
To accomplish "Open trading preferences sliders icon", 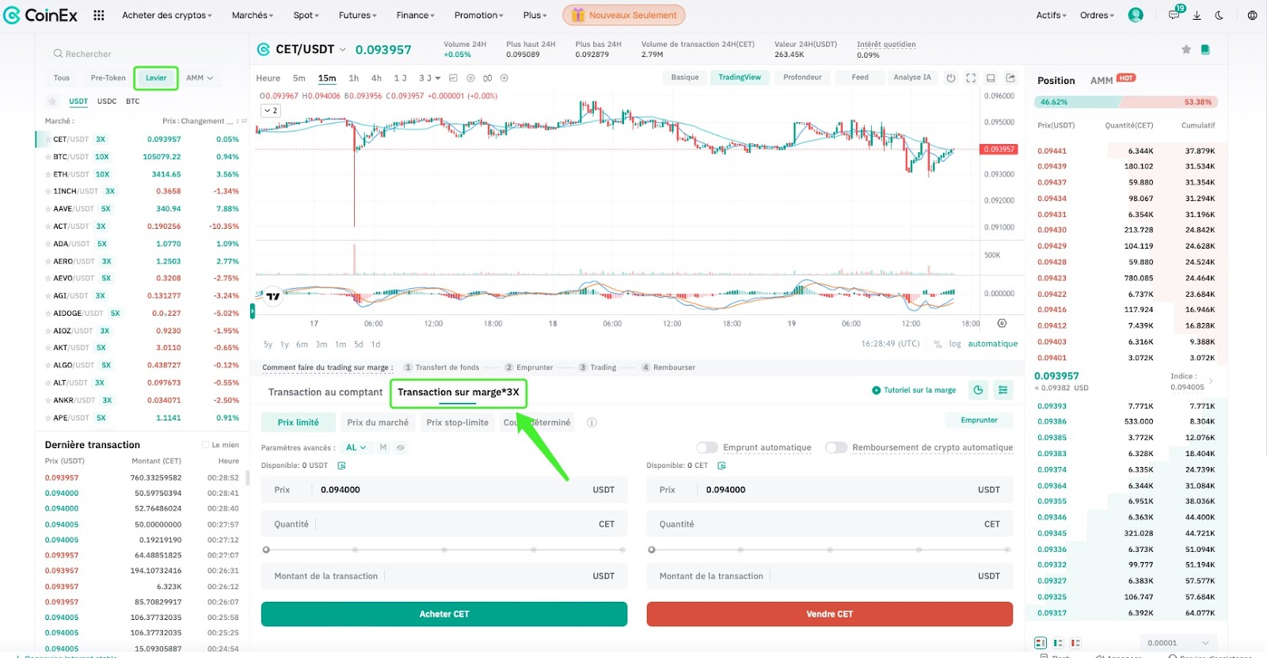I will click(1003, 390).
